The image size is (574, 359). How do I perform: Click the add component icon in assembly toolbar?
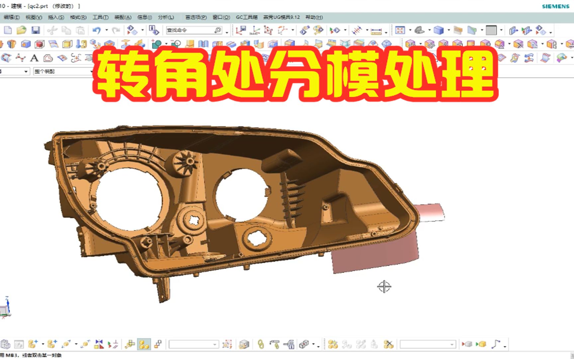click(33, 344)
